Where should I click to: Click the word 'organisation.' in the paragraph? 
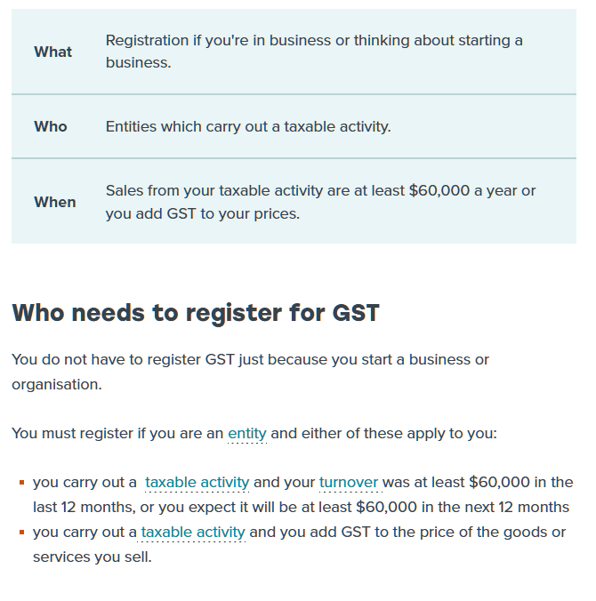pyautogui.click(x=57, y=384)
